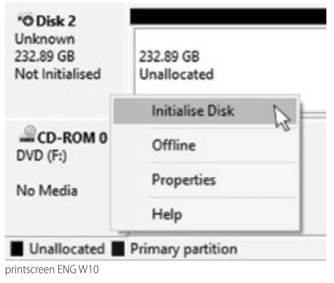The width and height of the screenshot is (334, 283).
Task: Click the "Not Initialised" status text
Action: [x=58, y=73]
